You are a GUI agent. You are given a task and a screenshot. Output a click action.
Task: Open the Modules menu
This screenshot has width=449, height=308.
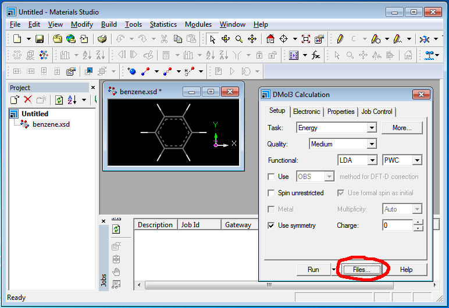[198, 24]
